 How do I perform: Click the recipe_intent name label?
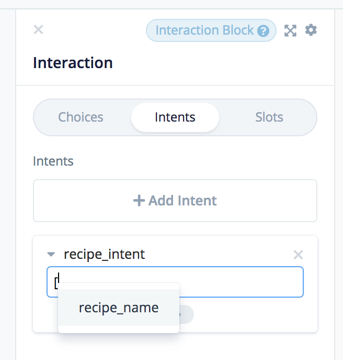(x=104, y=255)
